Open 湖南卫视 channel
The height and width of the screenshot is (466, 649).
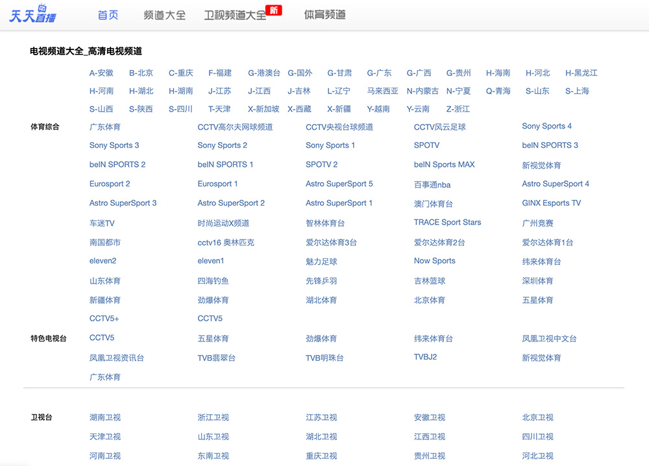[x=105, y=417]
